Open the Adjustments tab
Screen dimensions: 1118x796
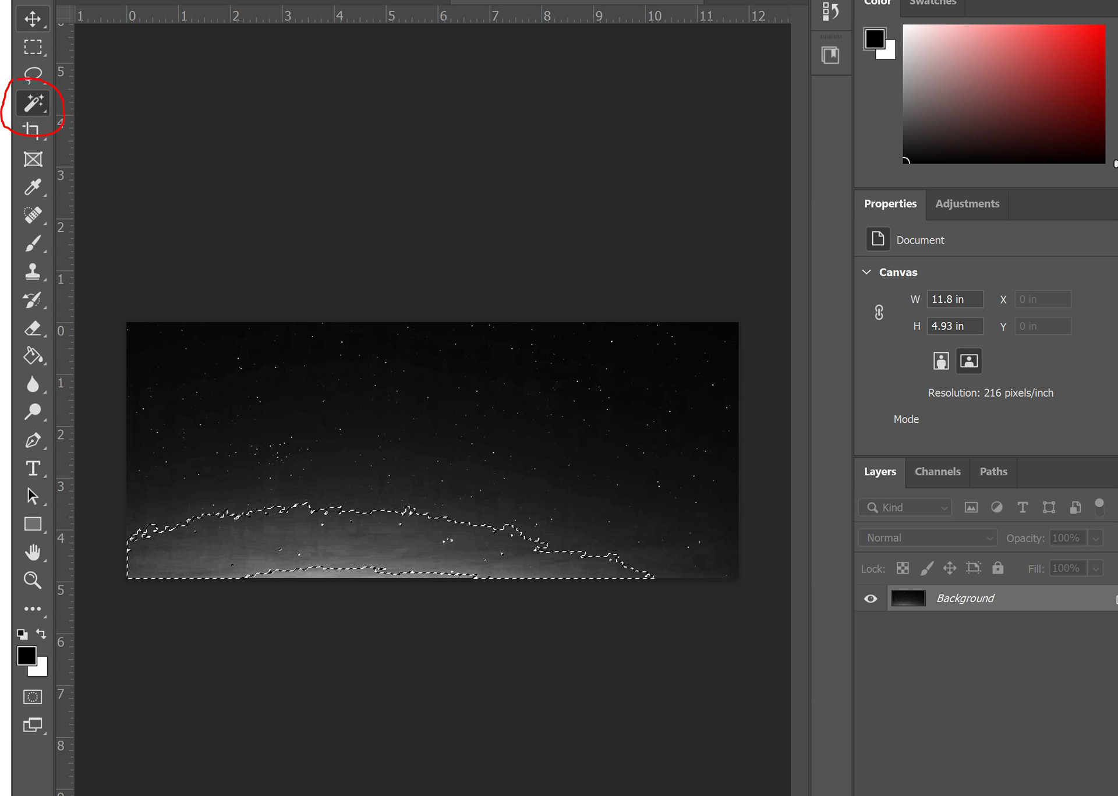tap(967, 204)
